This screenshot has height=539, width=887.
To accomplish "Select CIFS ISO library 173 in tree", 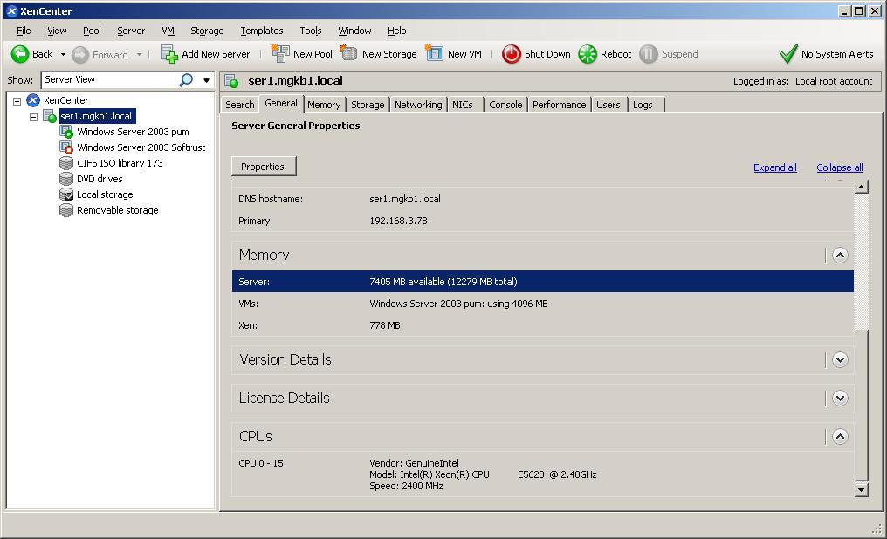I will (x=120, y=163).
